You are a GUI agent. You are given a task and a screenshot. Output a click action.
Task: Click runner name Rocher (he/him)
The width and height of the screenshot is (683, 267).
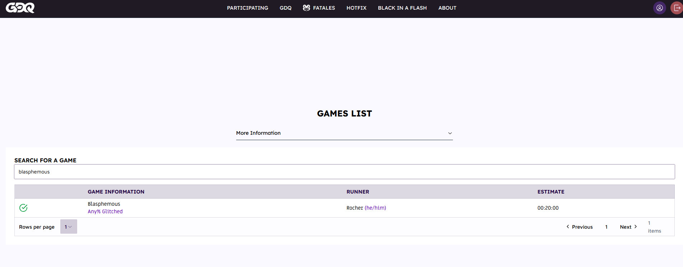[366, 208]
